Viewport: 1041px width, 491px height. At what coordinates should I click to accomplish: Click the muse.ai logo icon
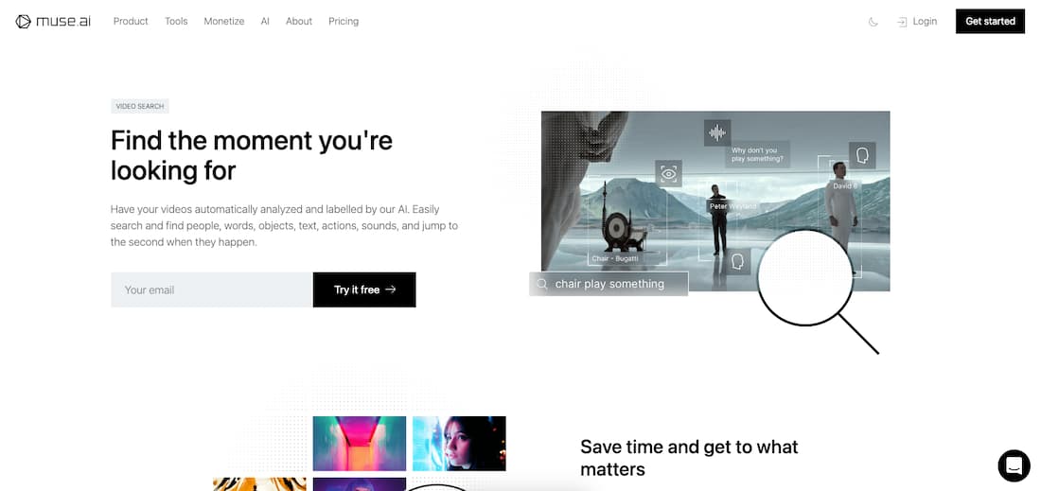point(24,21)
